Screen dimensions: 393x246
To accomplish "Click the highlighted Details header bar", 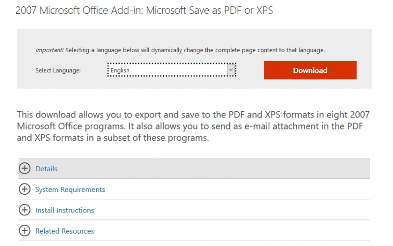I will 194,168.
